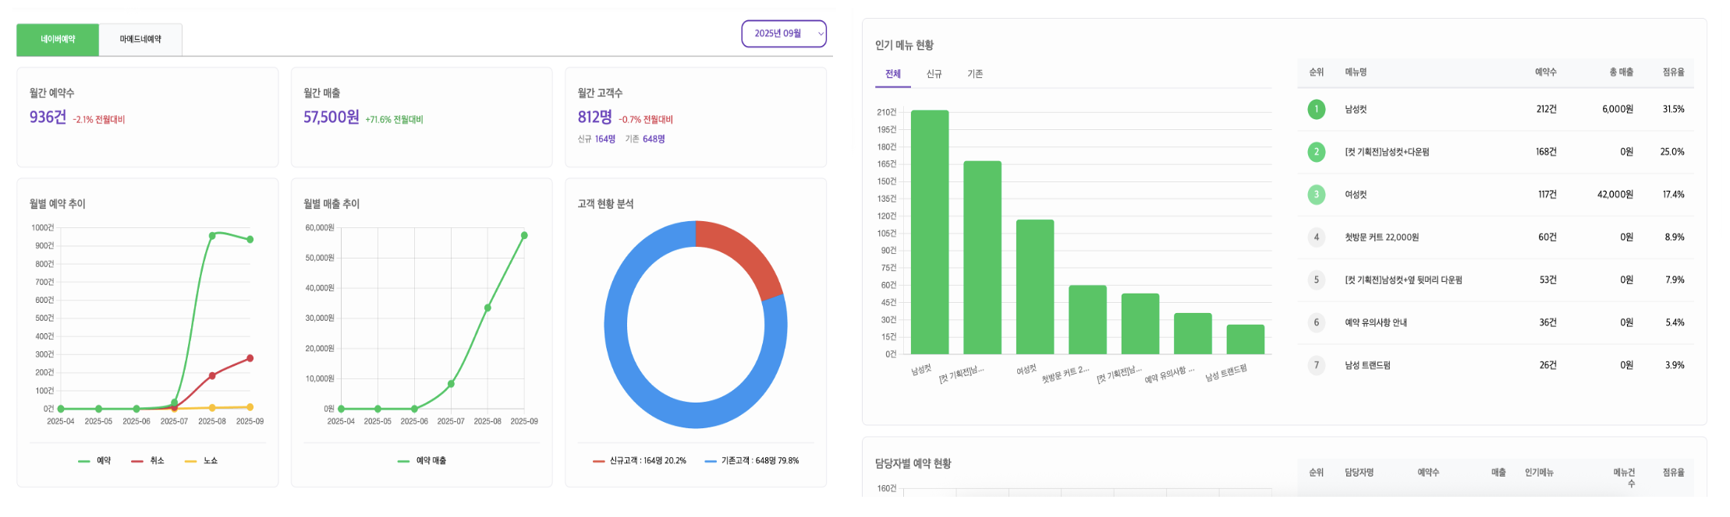Click the rank 2 badge in menu table

pos(1316,152)
